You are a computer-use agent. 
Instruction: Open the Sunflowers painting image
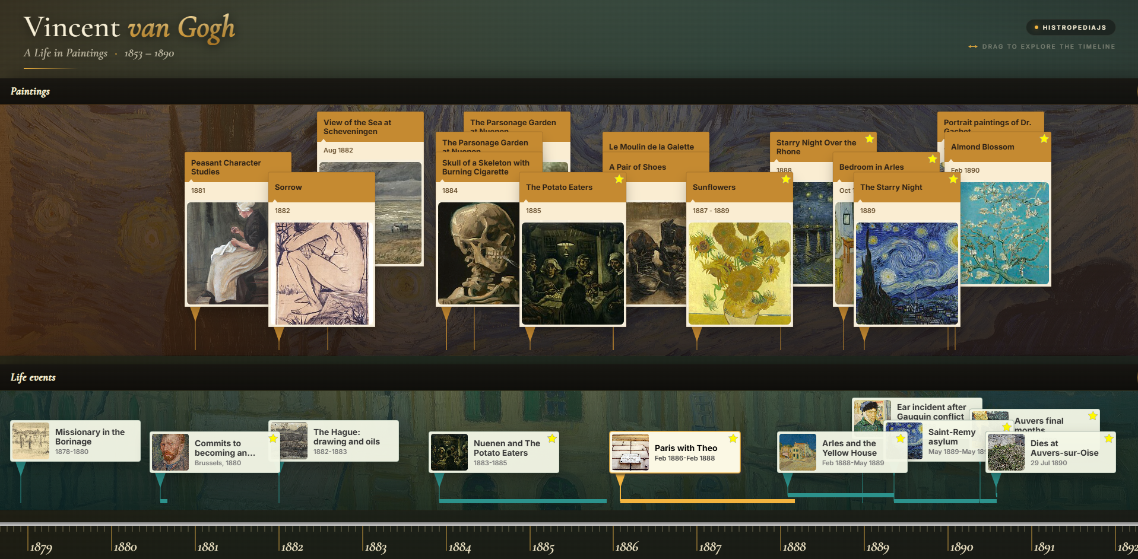coord(740,274)
